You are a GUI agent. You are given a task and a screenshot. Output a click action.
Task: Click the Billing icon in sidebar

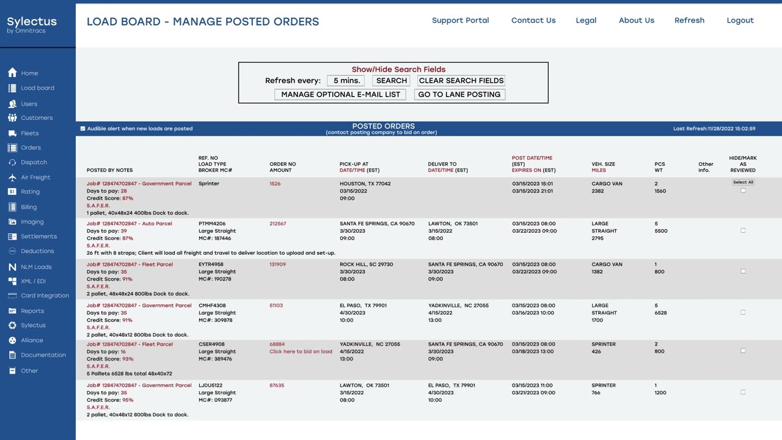point(12,207)
